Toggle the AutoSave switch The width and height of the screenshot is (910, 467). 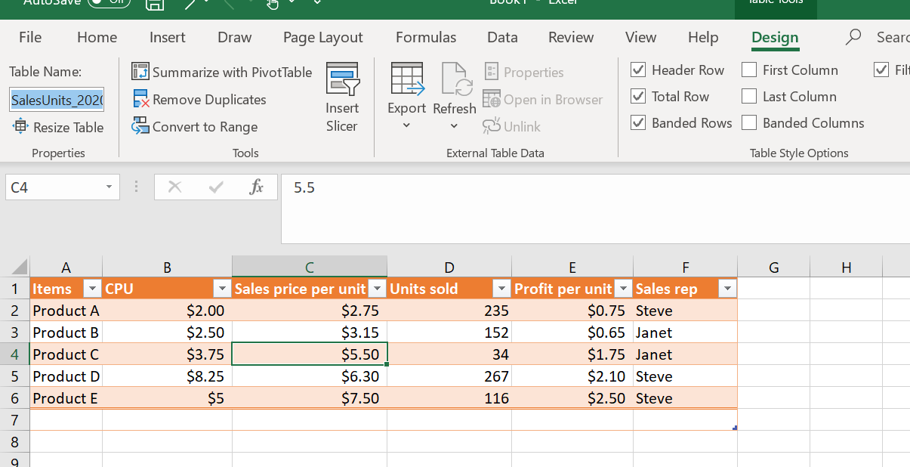109,2
